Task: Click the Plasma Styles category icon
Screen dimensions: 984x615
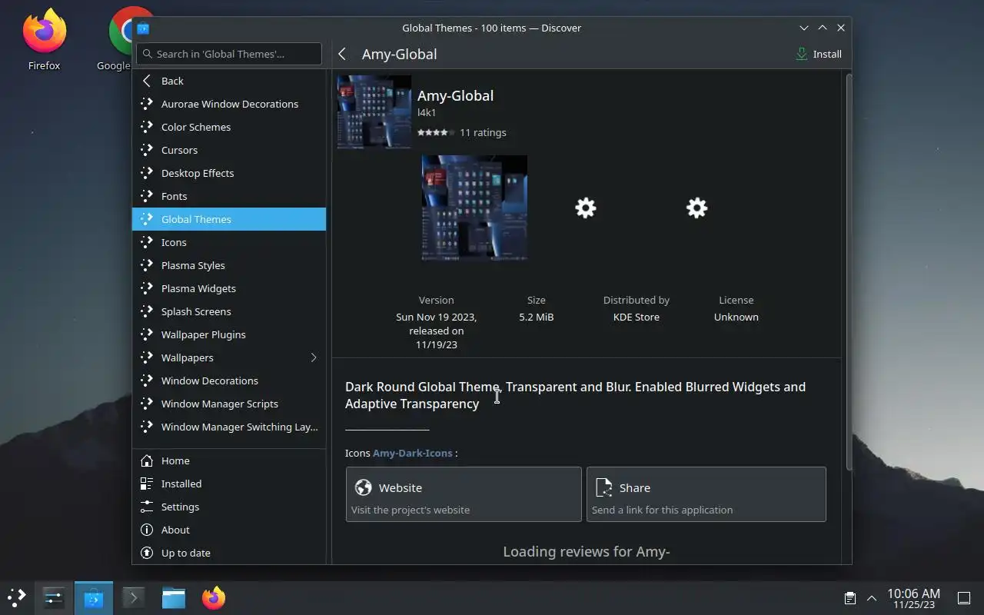Action: point(147,265)
